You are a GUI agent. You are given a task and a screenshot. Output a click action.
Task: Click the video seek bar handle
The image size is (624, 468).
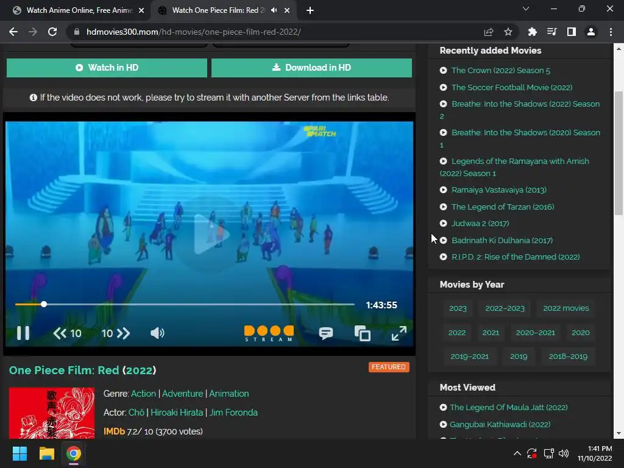click(x=44, y=304)
